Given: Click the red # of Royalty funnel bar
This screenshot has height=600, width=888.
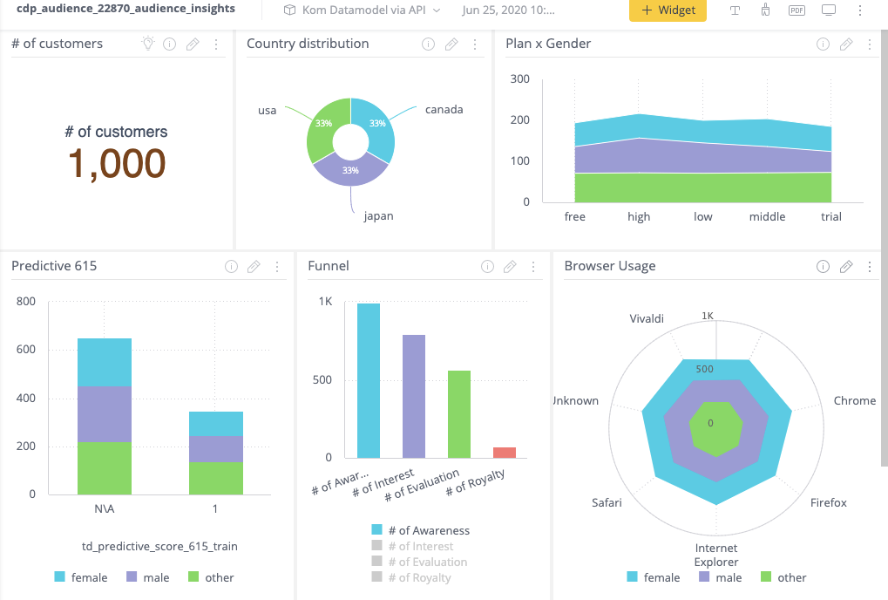Looking at the screenshot, I should [505, 452].
